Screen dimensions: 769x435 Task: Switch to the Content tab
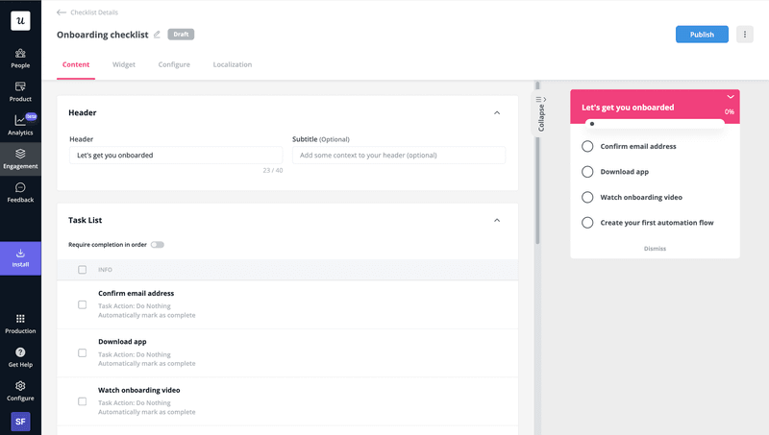click(76, 64)
